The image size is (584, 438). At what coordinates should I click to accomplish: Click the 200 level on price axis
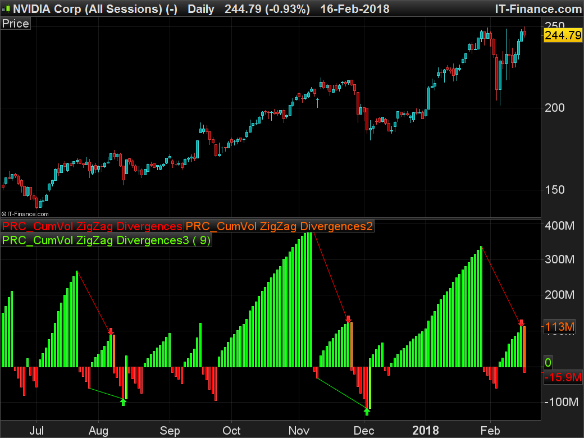555,108
